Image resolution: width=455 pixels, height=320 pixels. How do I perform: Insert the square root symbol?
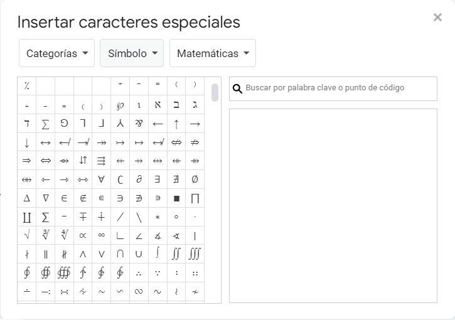(26, 235)
